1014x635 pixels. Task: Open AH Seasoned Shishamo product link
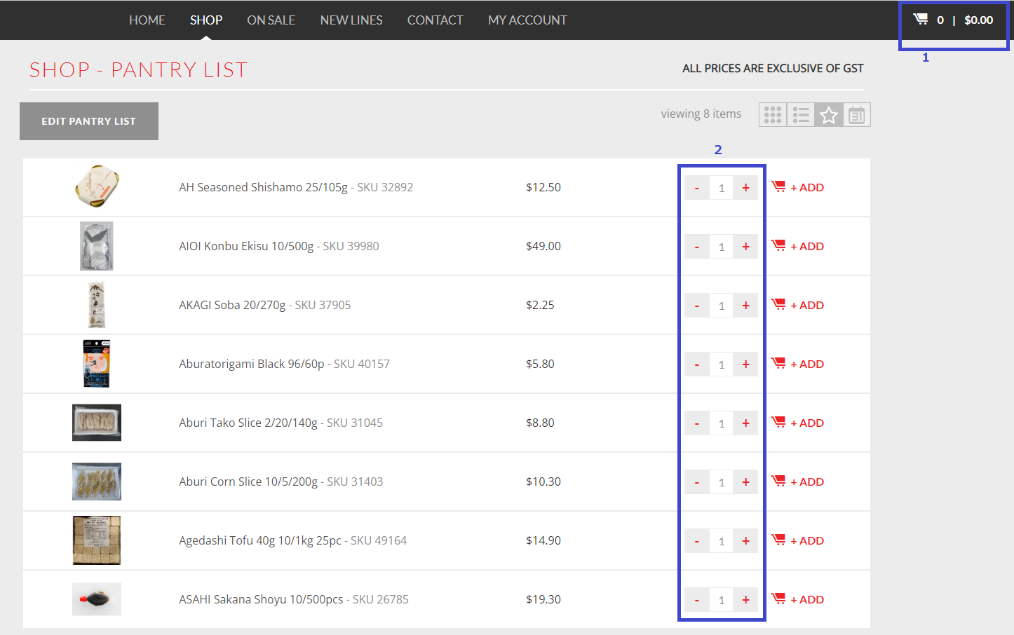pyautogui.click(x=296, y=187)
